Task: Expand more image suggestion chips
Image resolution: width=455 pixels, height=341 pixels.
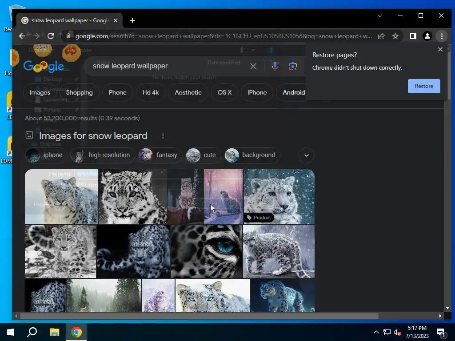Action: pyautogui.click(x=307, y=155)
